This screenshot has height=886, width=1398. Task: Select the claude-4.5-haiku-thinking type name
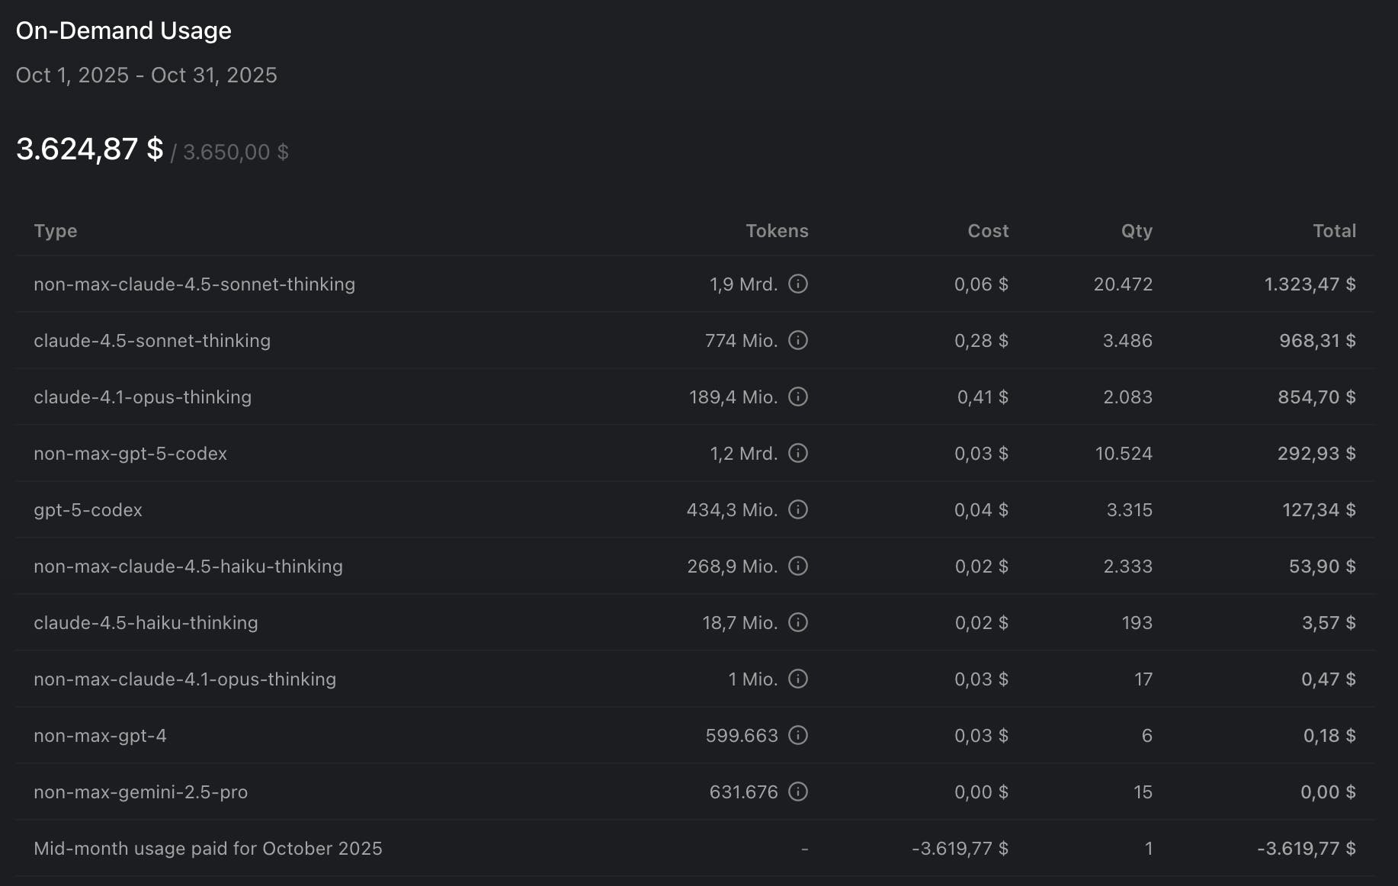tap(146, 622)
